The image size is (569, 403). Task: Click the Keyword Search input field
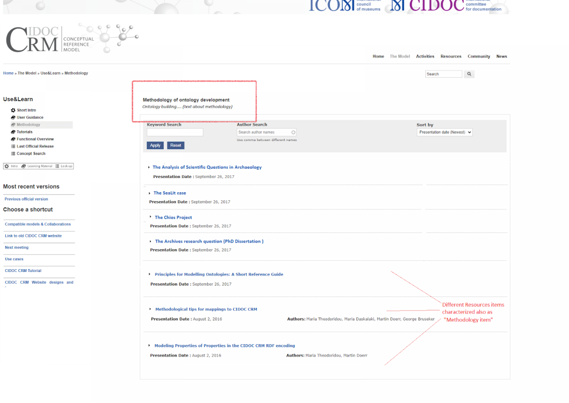tap(175, 132)
